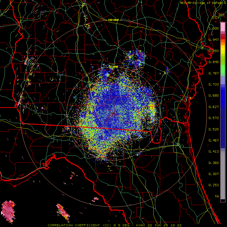Image resolution: width=227 pixels, height=227 pixels.
Task: Pick the dark navy segment of color scale
Action: [223, 127]
